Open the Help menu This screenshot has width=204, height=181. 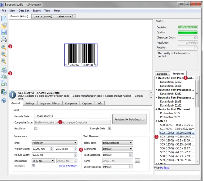point(57,11)
